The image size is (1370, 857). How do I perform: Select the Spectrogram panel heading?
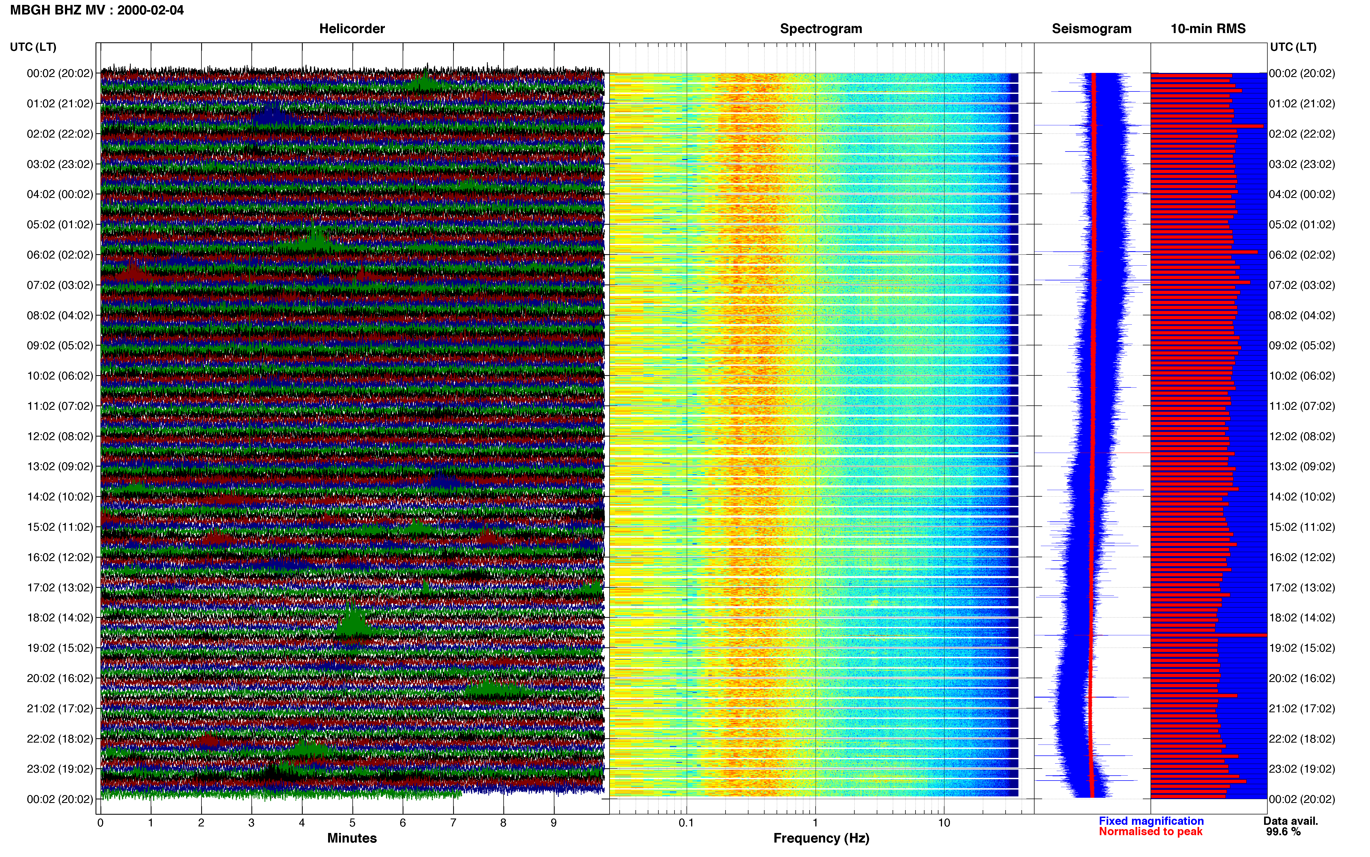(x=821, y=28)
